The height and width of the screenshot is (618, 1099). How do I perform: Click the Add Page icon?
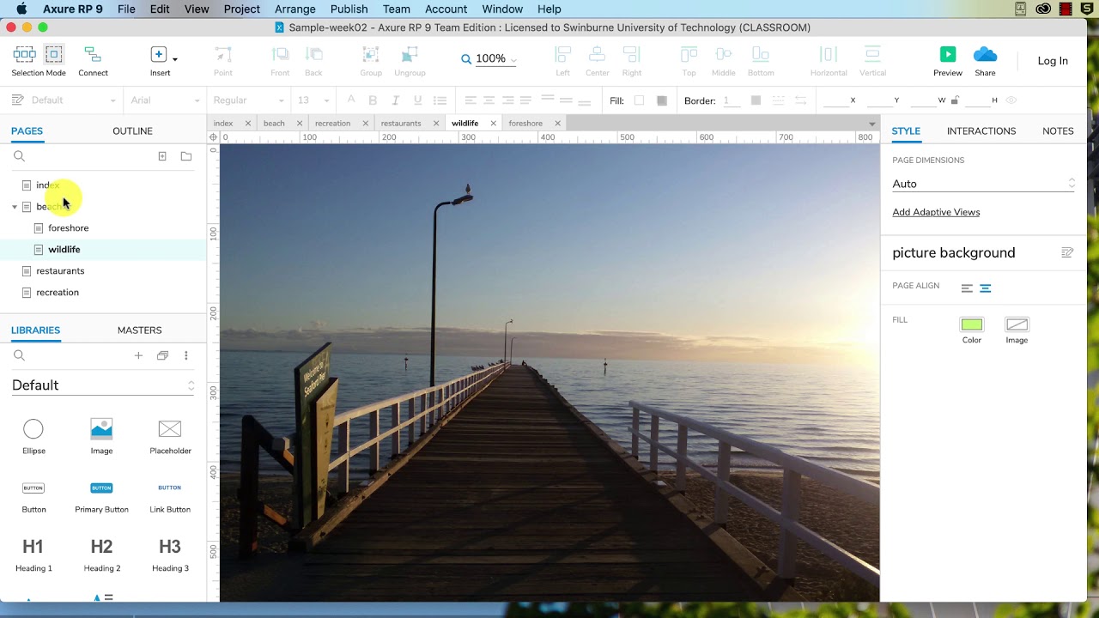click(162, 156)
